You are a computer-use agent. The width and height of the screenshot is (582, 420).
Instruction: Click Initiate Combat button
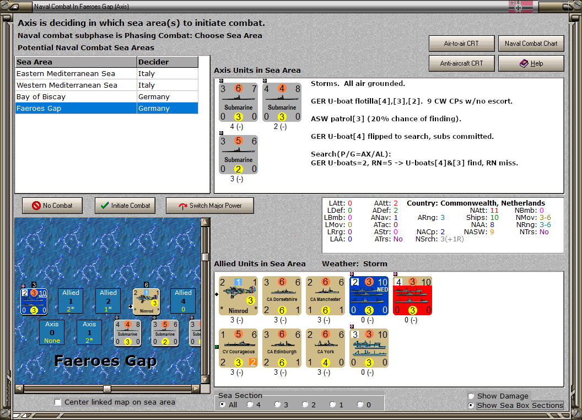(x=125, y=206)
